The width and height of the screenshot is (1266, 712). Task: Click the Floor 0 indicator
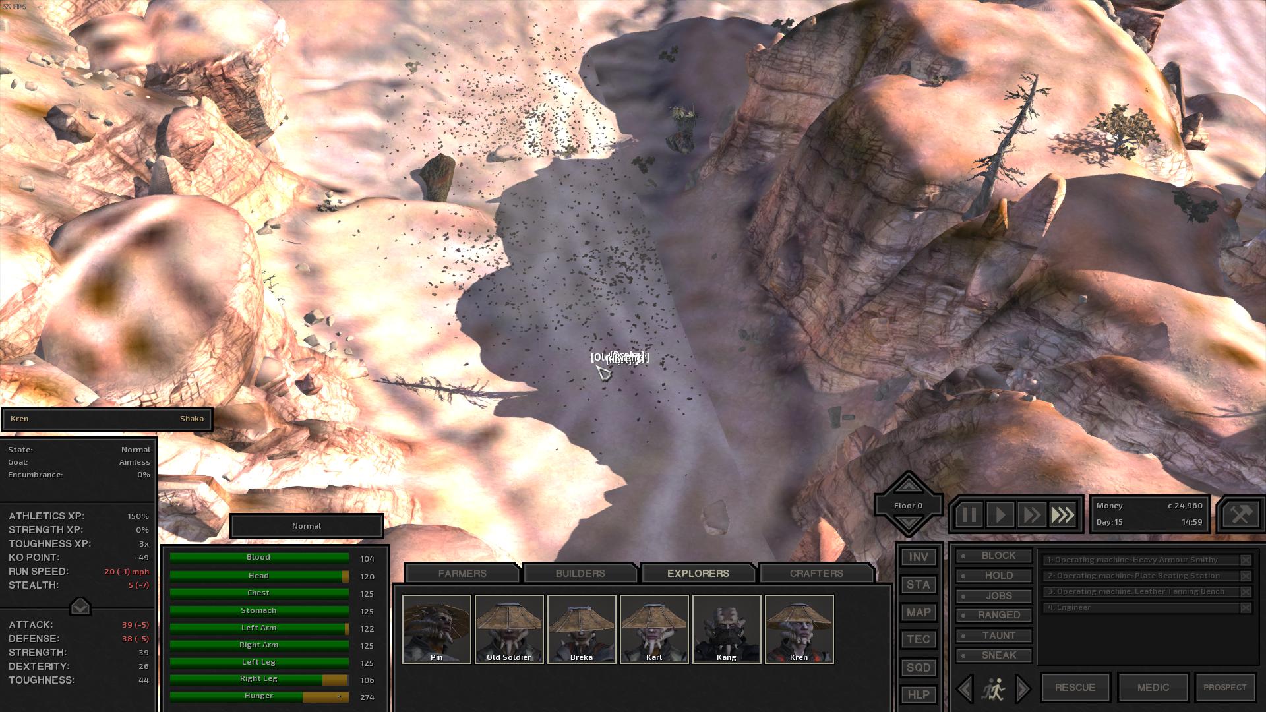(x=909, y=506)
